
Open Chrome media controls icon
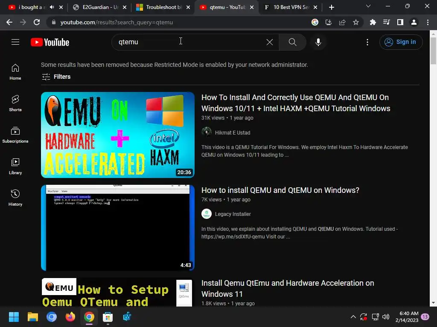tap(386, 22)
